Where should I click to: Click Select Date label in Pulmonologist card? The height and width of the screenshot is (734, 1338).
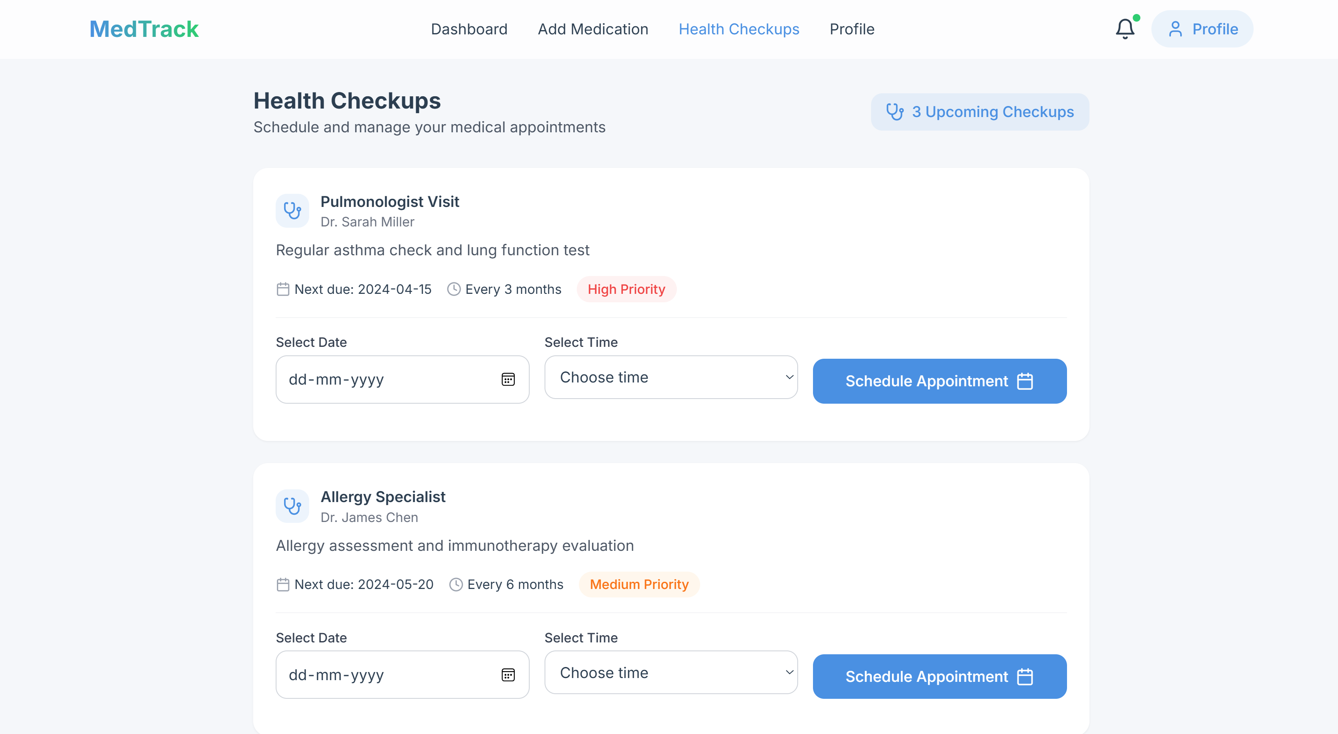coord(311,342)
